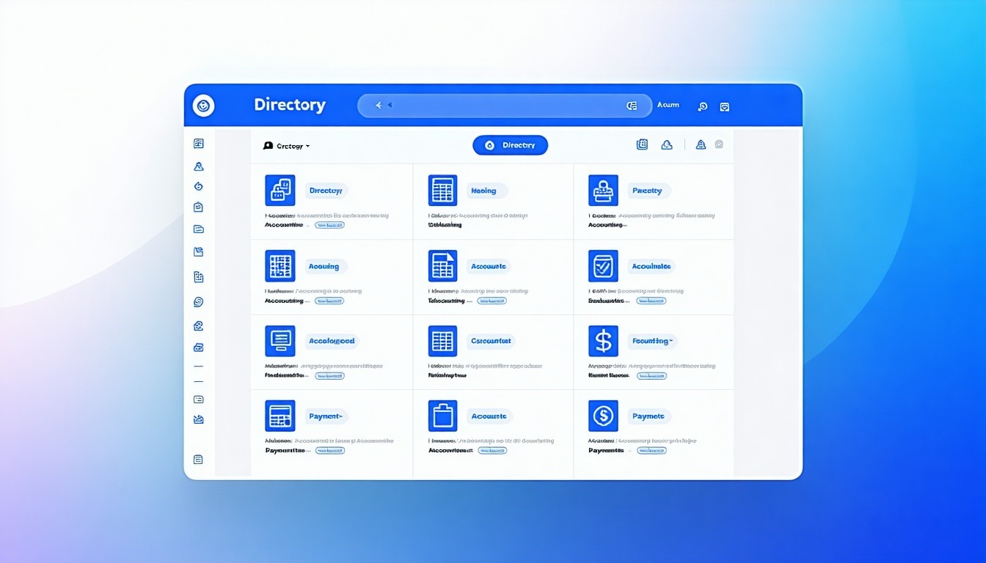Click the Acum text in the header
The height and width of the screenshot is (563, 986).
[668, 106]
